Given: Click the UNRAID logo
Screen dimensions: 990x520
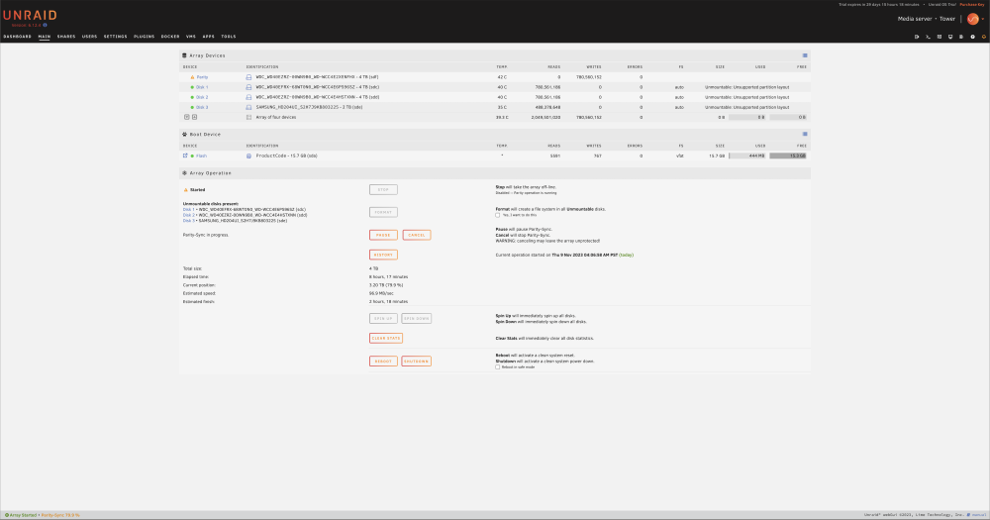Looking at the screenshot, I should [x=30, y=15].
